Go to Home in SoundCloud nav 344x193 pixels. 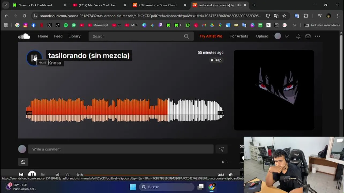[43, 36]
